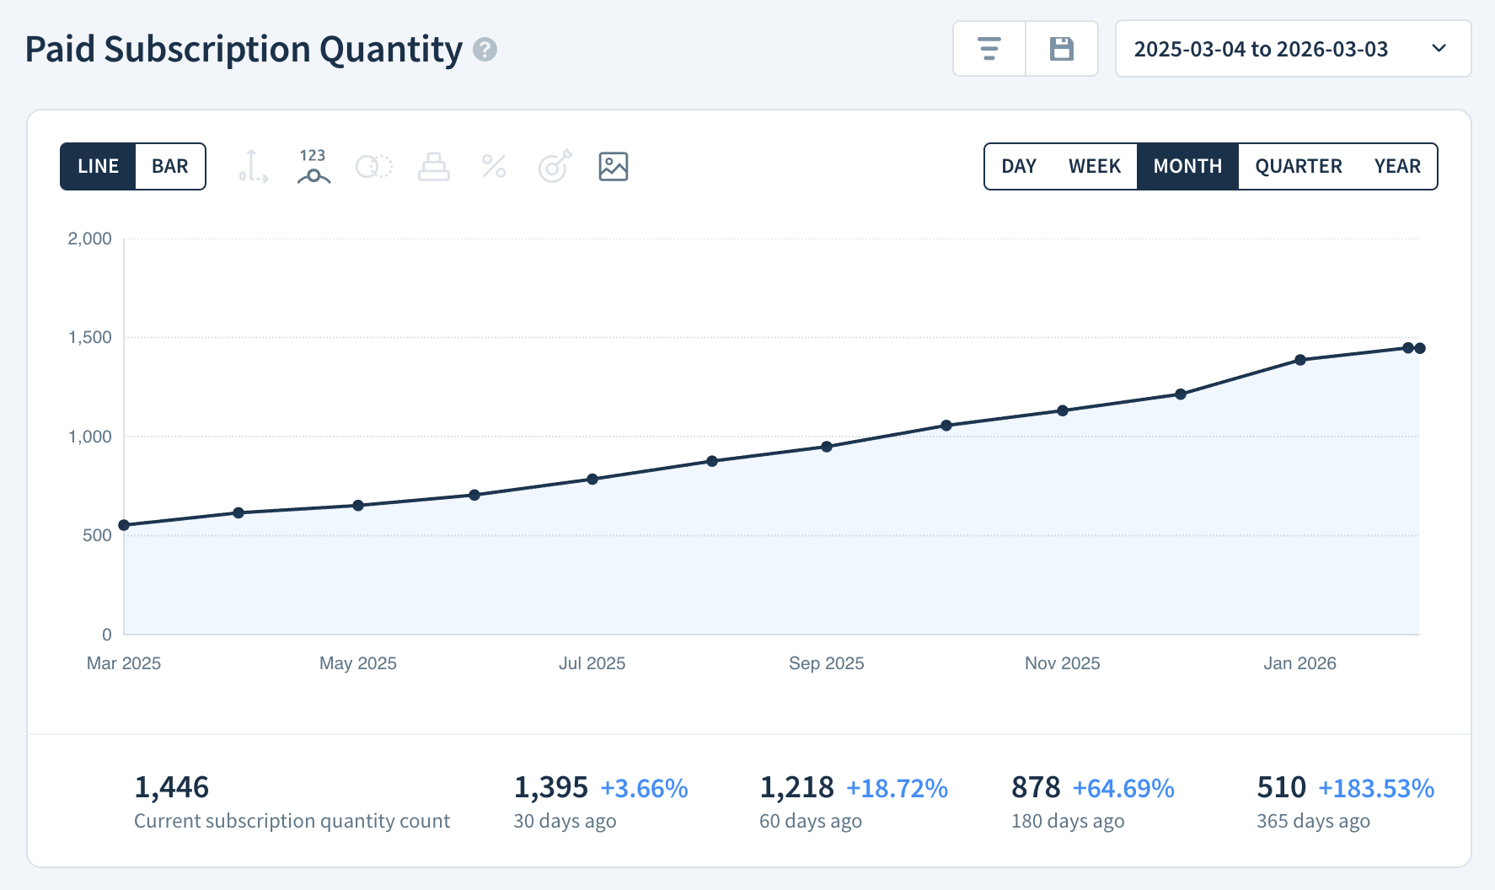The width and height of the screenshot is (1495, 890).
Task: Select LINE chart mode
Action: (x=98, y=166)
